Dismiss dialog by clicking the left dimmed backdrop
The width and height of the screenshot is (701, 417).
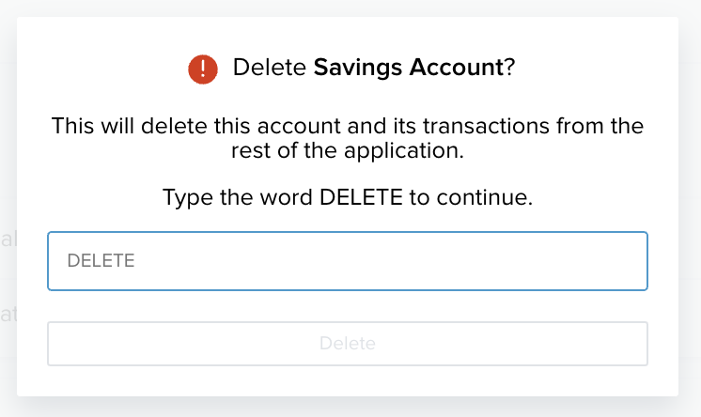[8, 207]
